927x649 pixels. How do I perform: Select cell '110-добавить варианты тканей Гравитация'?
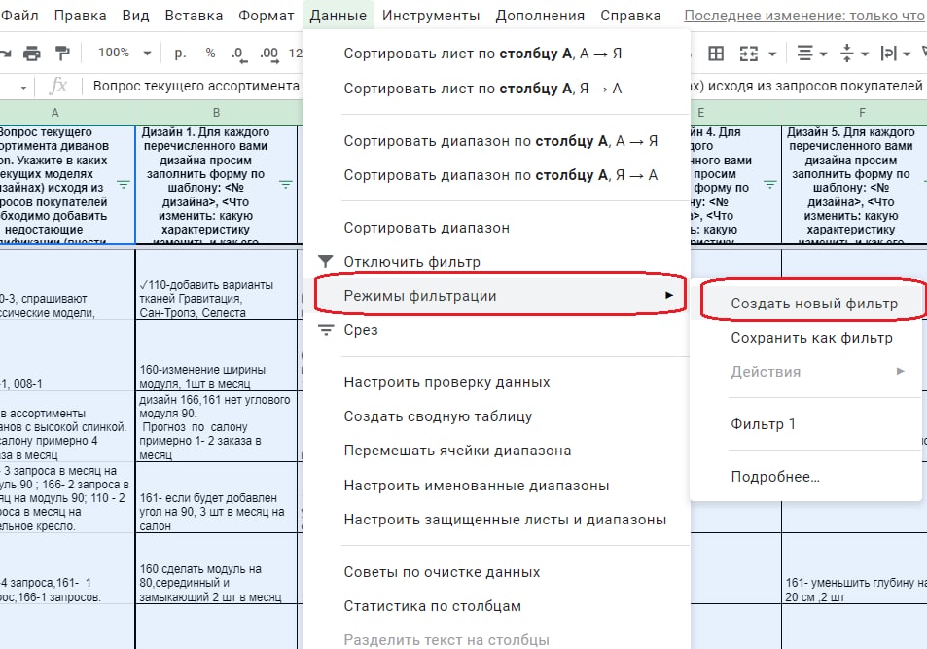tap(216, 285)
